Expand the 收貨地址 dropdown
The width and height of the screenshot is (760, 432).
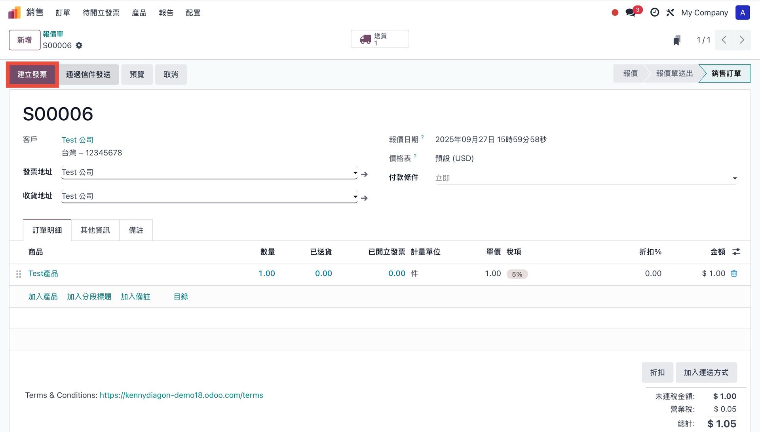tap(355, 196)
